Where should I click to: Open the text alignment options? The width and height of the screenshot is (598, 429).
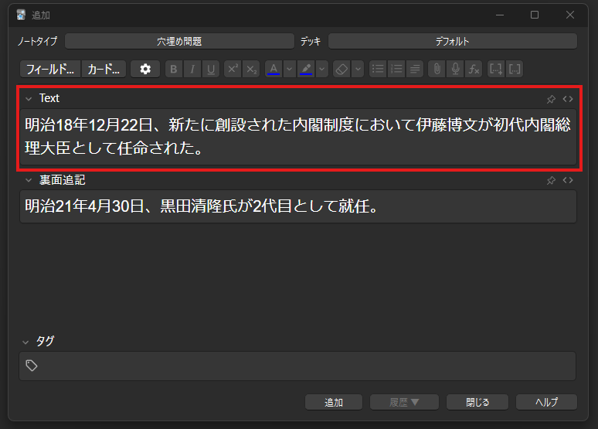coord(415,69)
